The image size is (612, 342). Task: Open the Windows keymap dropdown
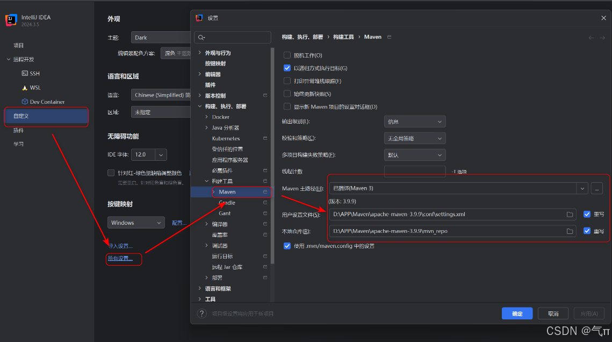click(x=136, y=223)
